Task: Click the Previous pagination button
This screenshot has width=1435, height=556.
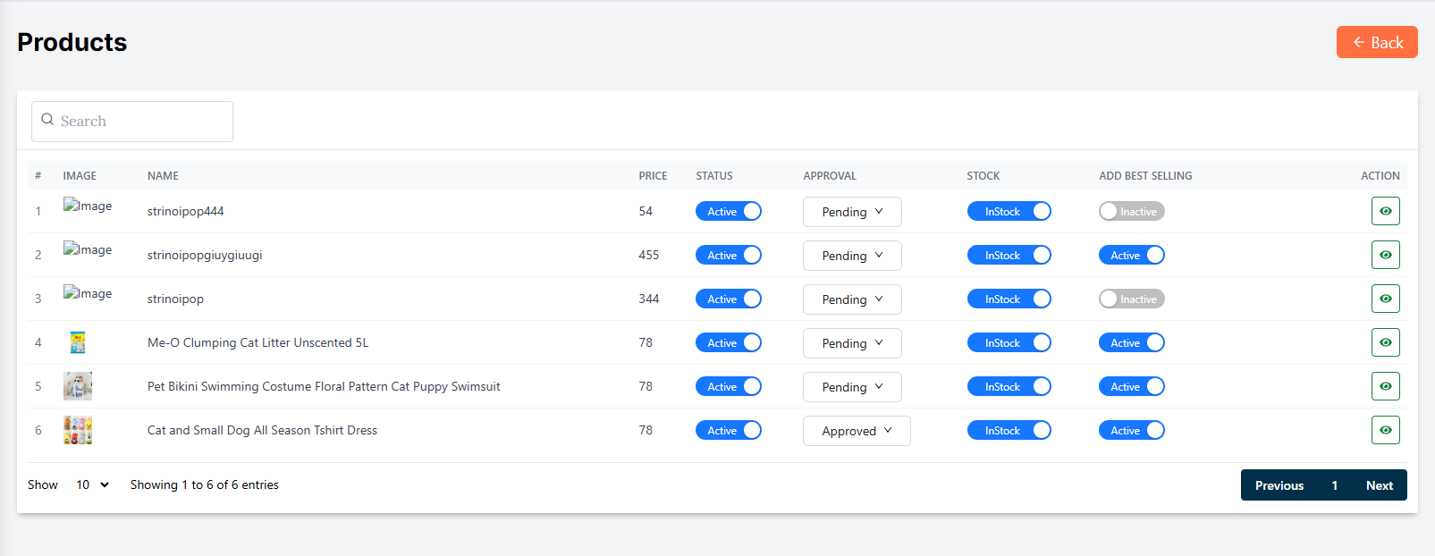Action: tap(1279, 485)
